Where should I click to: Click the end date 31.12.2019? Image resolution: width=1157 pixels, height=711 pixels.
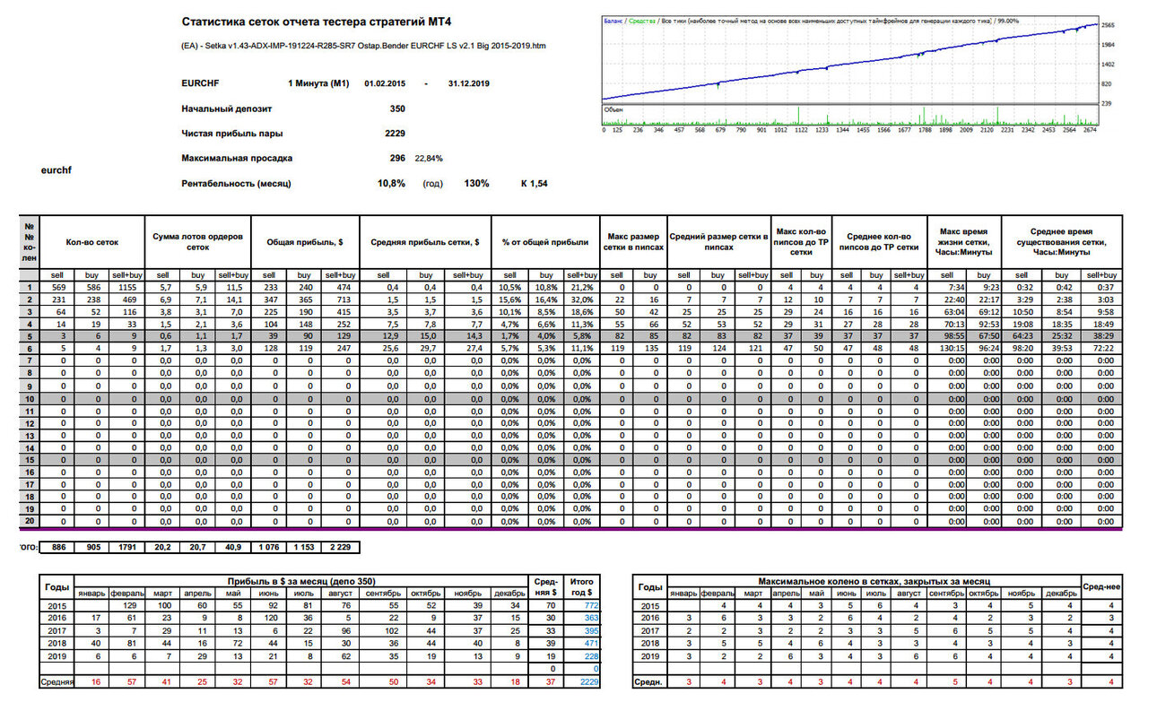point(470,83)
